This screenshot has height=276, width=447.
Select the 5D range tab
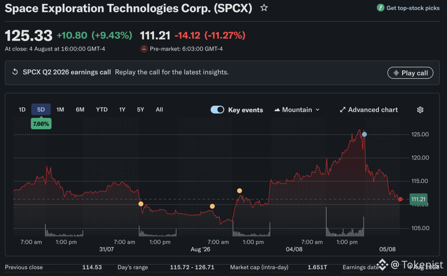(x=41, y=110)
